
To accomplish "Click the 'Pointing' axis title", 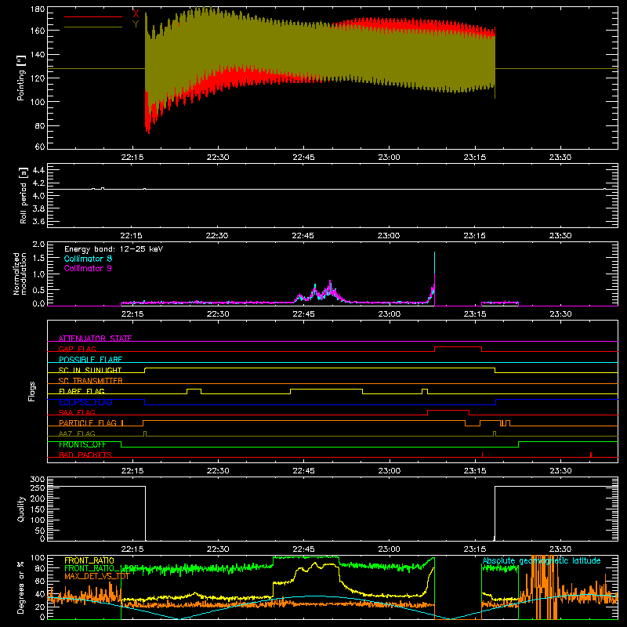I will 21,78.
